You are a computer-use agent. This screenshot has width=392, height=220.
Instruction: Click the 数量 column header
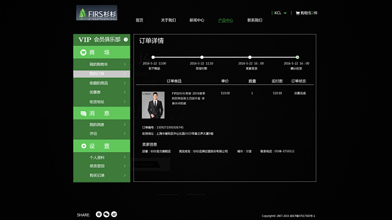[252, 81]
